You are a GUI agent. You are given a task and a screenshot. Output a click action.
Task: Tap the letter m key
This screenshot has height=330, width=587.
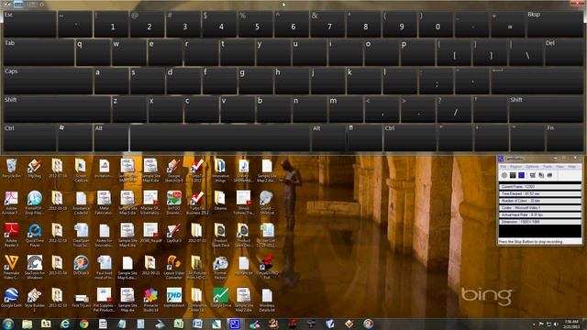pyautogui.click(x=346, y=108)
